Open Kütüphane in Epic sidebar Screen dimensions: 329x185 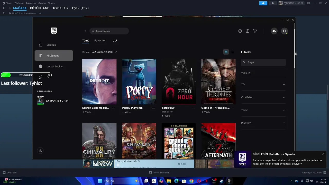54,55
